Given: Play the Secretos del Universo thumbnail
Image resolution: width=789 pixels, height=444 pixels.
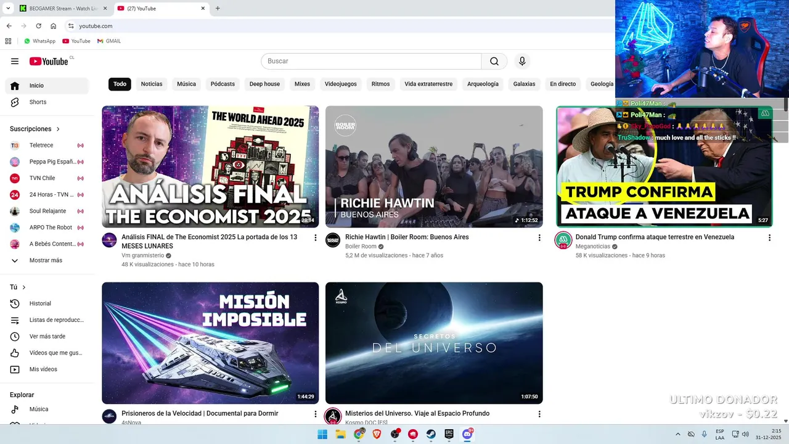Looking at the screenshot, I should click(x=434, y=343).
